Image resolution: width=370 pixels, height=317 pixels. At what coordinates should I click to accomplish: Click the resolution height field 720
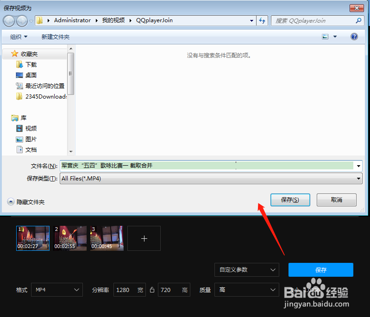click(x=174, y=290)
